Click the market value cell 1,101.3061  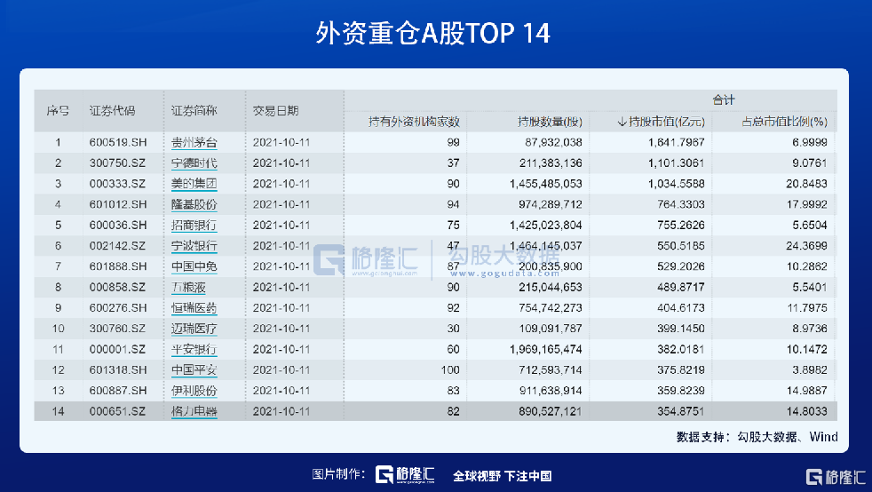677,163
